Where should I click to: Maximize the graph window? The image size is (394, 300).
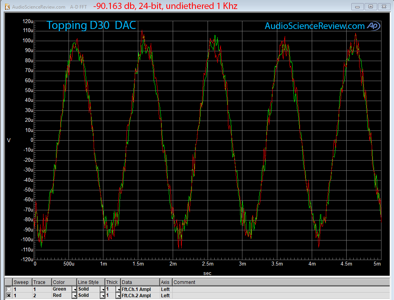point(371,7)
